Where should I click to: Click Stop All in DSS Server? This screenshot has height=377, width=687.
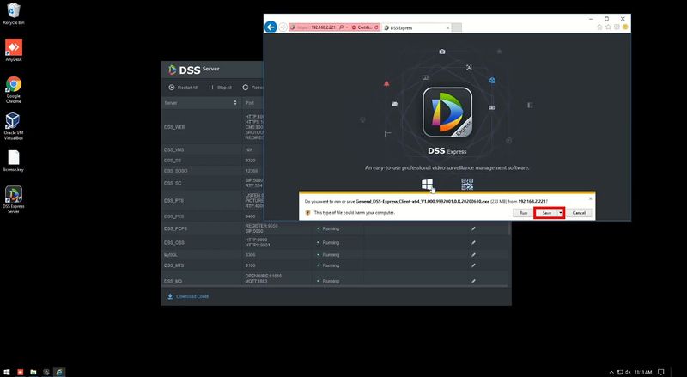[221, 88]
